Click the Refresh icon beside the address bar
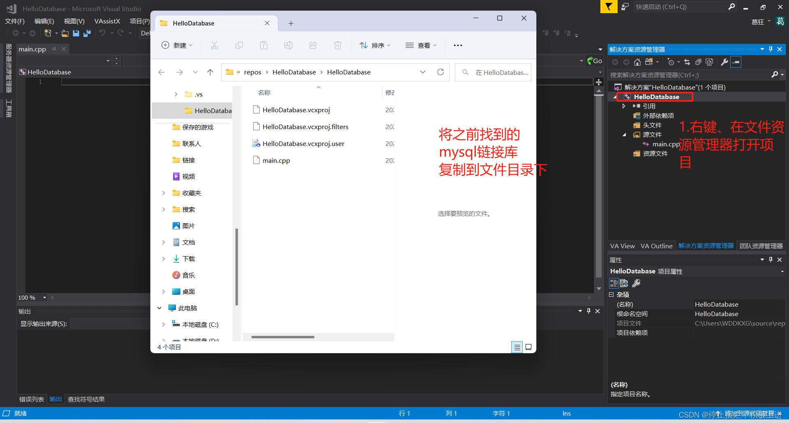This screenshot has height=423, width=789. click(x=441, y=72)
